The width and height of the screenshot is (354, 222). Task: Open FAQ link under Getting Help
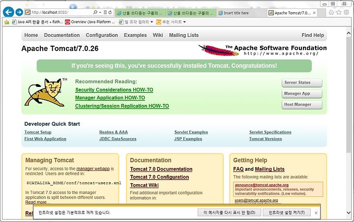coord(238,169)
